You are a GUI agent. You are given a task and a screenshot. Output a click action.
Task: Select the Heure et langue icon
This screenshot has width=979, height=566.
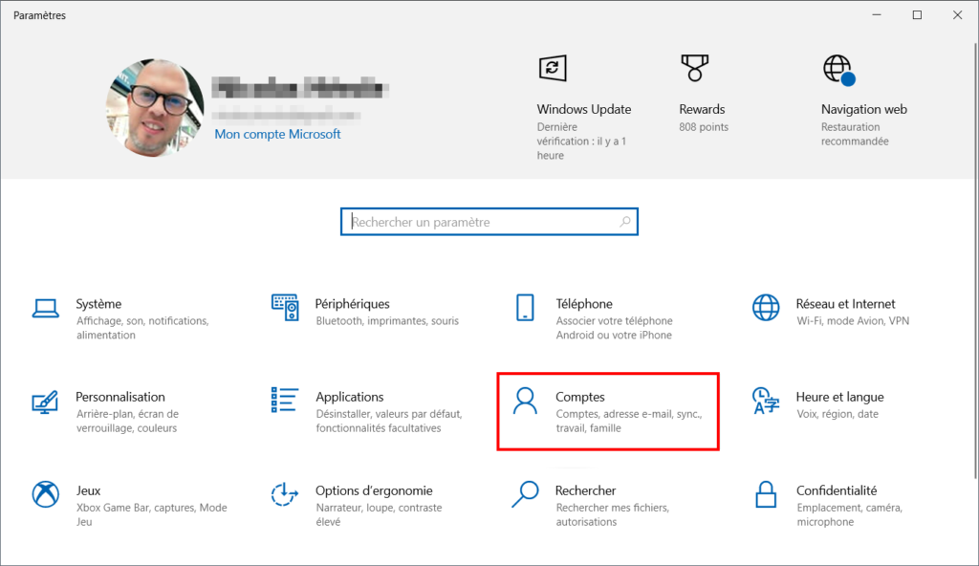(766, 401)
